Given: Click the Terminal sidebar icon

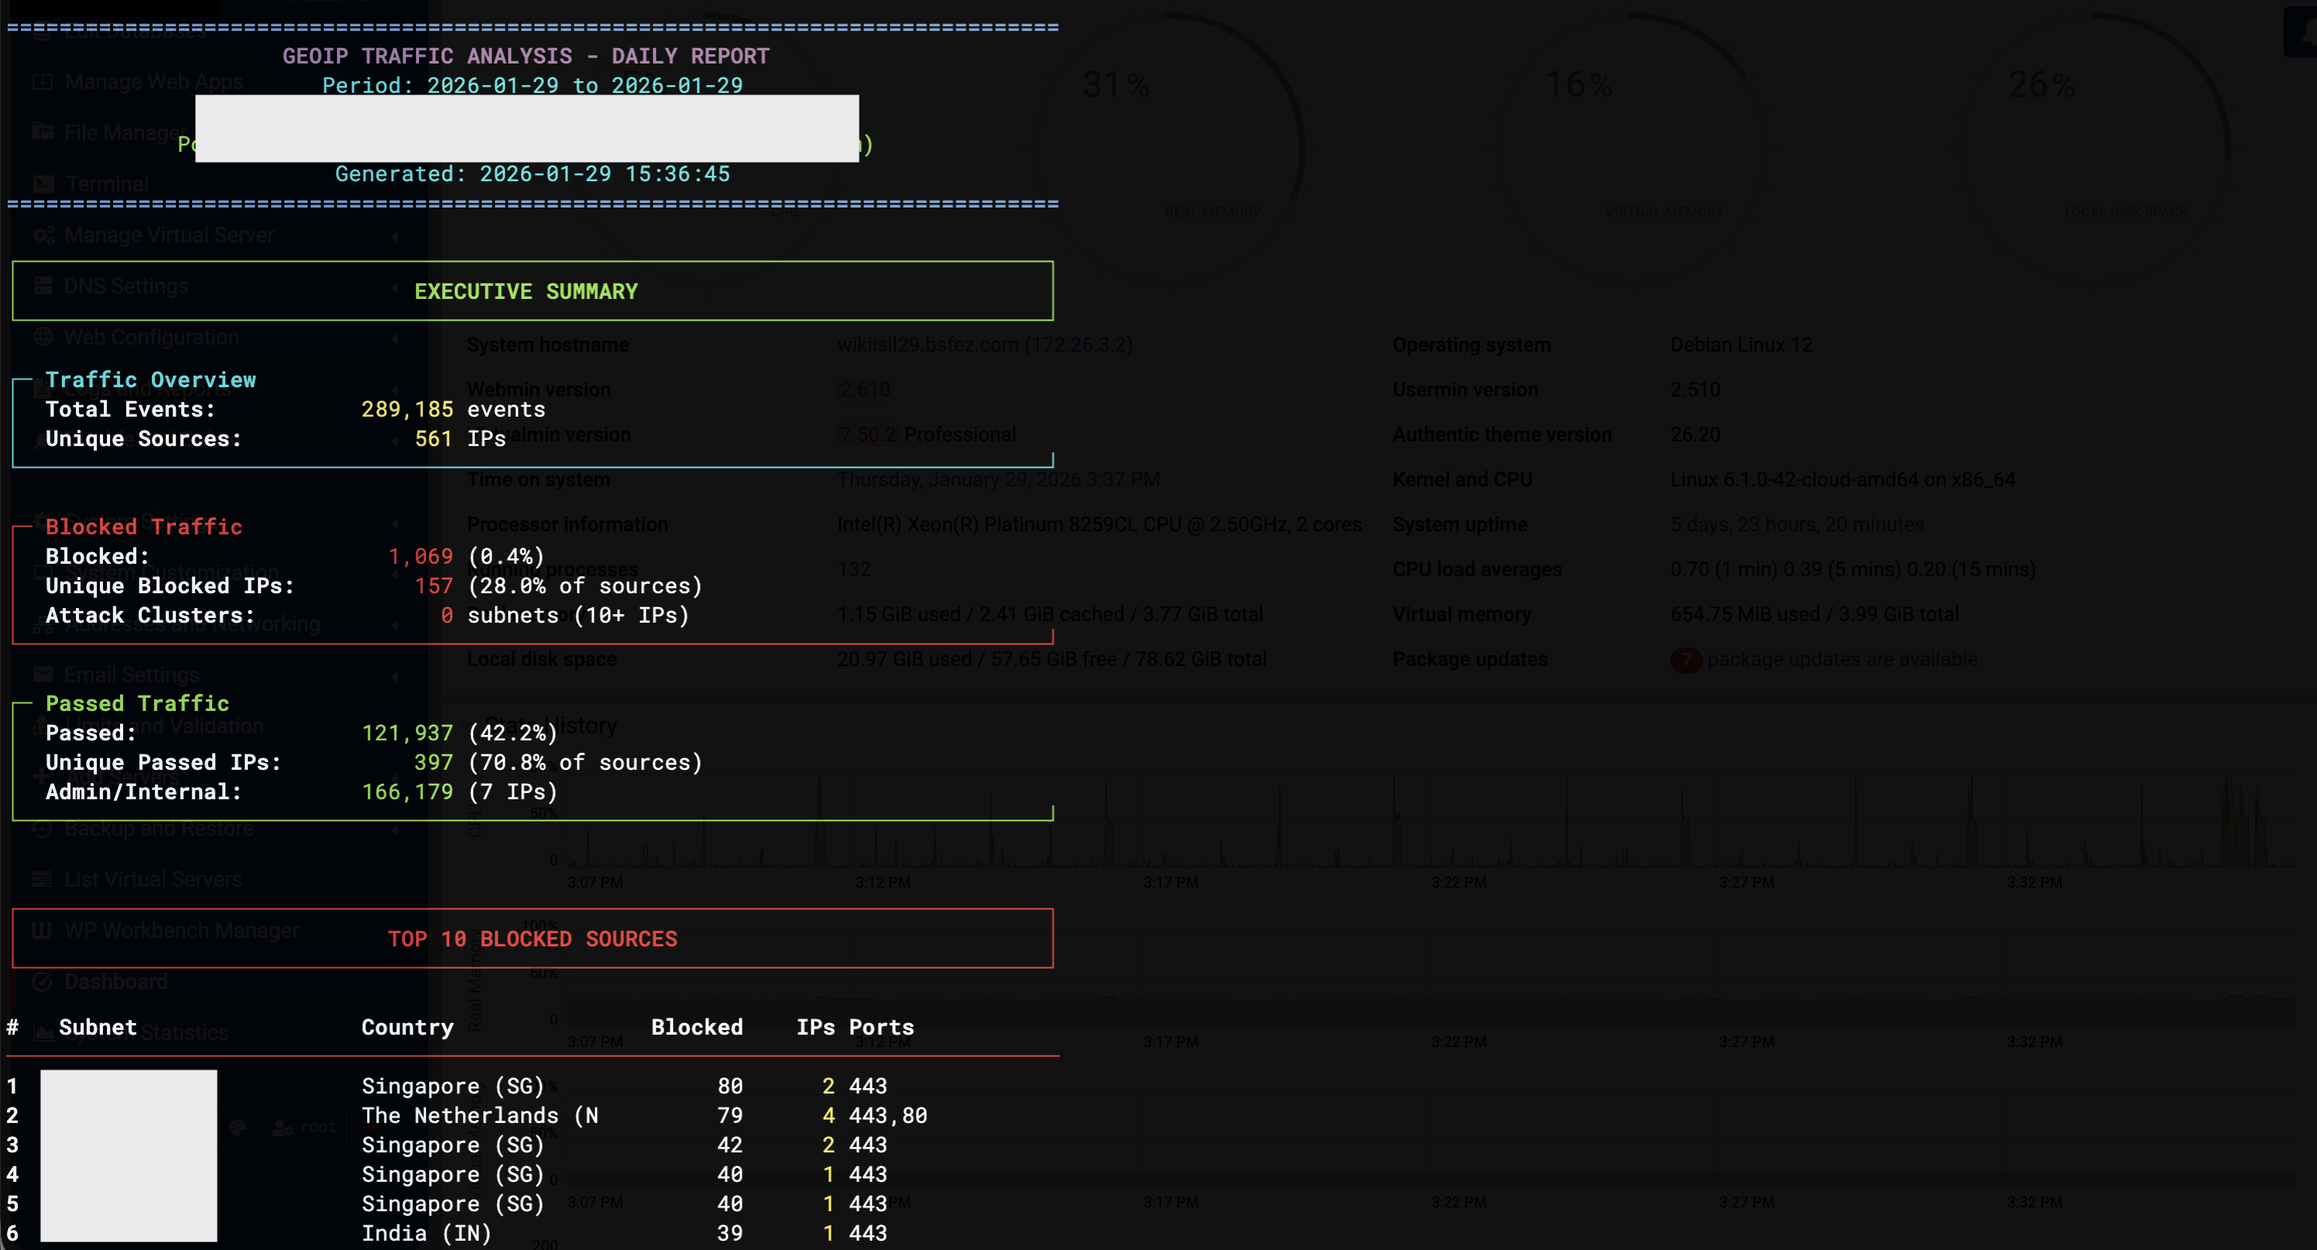Looking at the screenshot, I should (43, 184).
